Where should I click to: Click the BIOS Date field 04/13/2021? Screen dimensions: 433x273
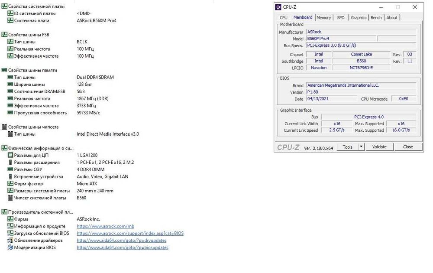point(332,99)
